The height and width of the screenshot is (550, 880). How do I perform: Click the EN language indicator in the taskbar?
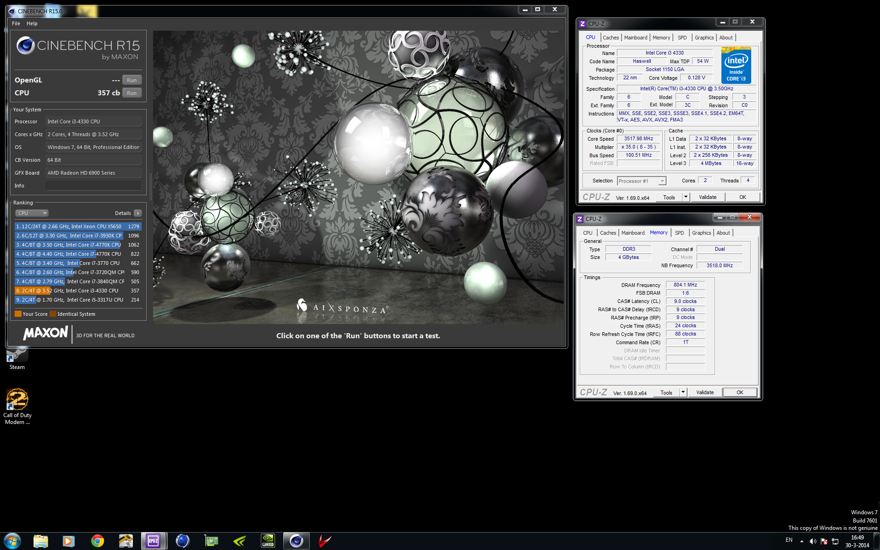789,540
